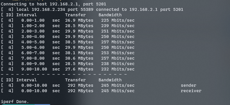This screenshot has height=105, width=230.
Task: Click the first 'Interval' column header
Action: coord(26,15)
